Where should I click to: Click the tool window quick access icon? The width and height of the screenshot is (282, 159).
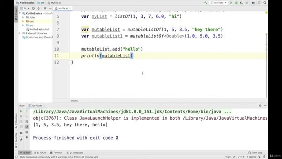[x=16, y=157]
